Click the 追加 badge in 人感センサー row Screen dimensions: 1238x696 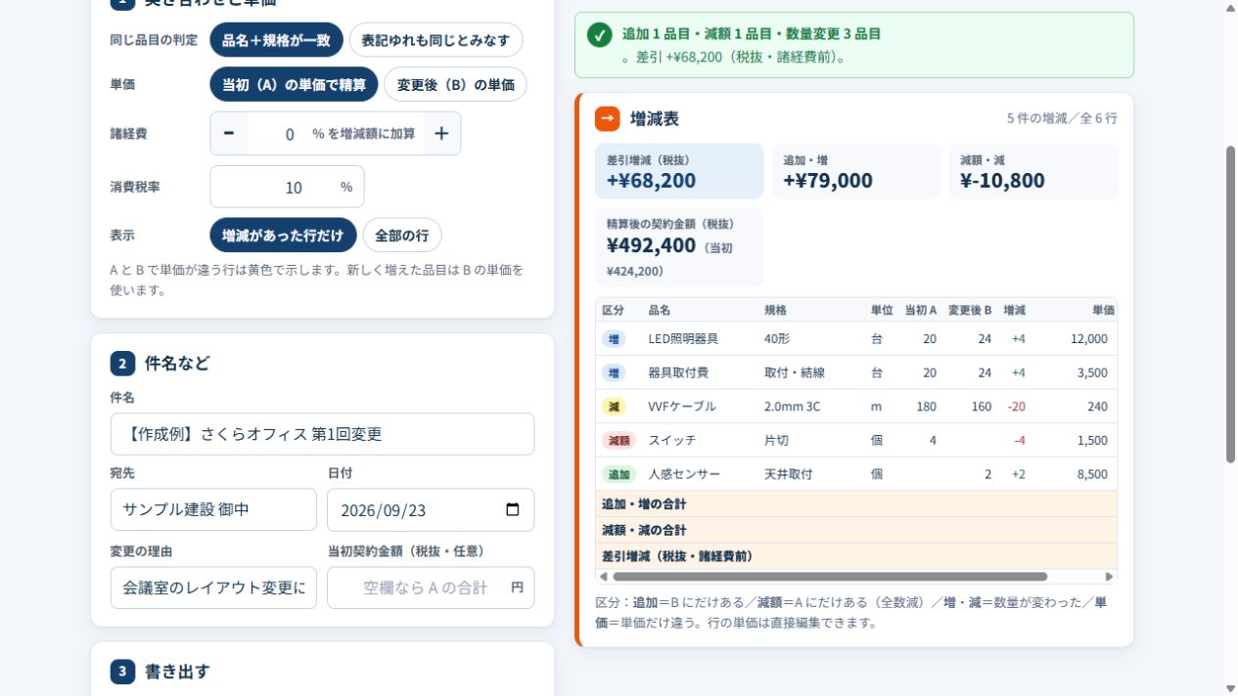[619, 474]
